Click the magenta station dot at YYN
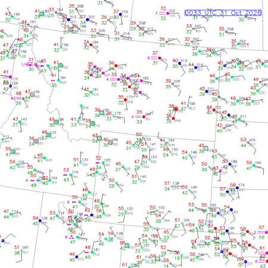Image resolution: width=268 pixels, height=268 pixels. (168, 14)
